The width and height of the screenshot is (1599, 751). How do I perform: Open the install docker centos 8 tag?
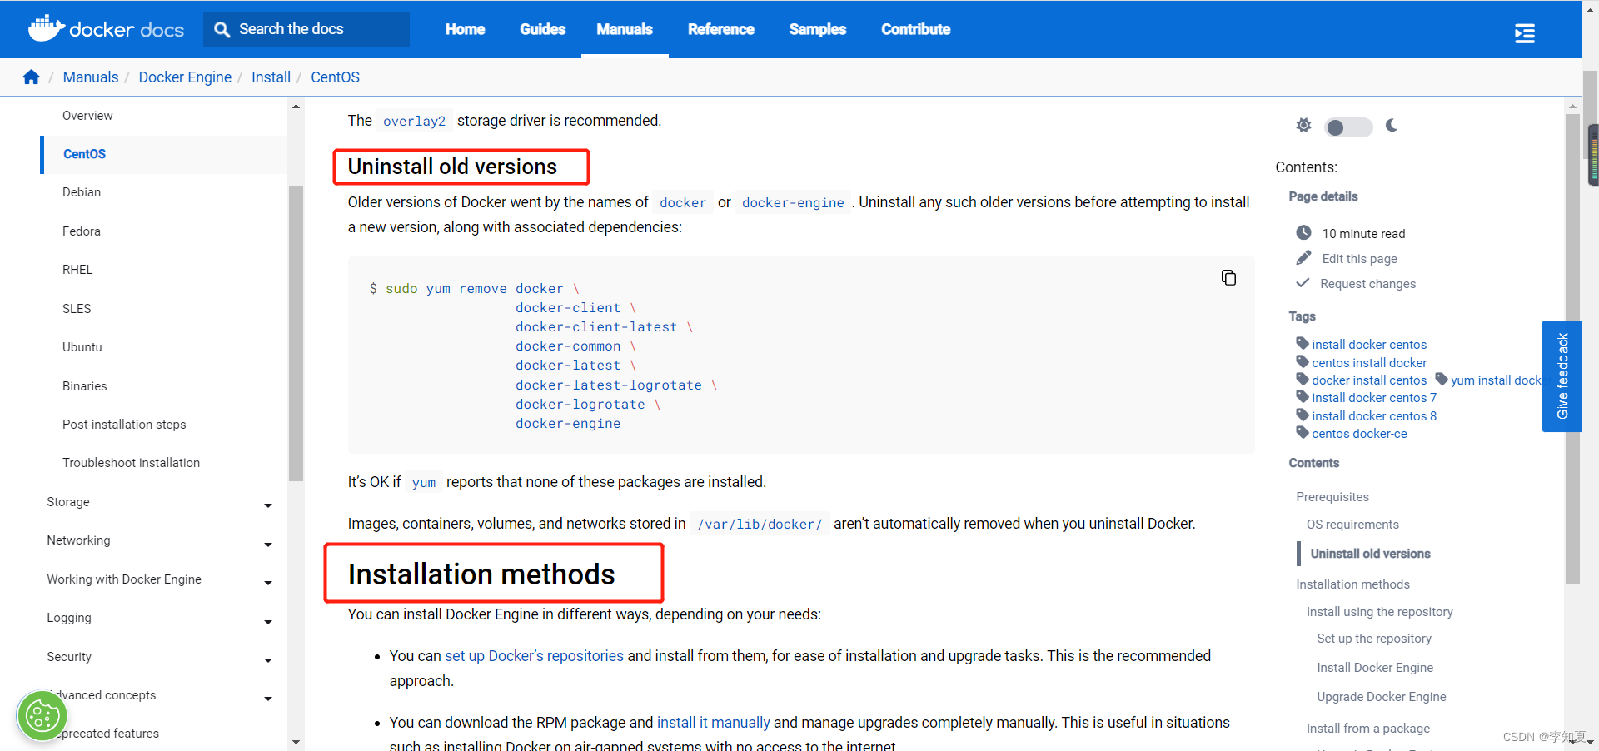point(1374,416)
